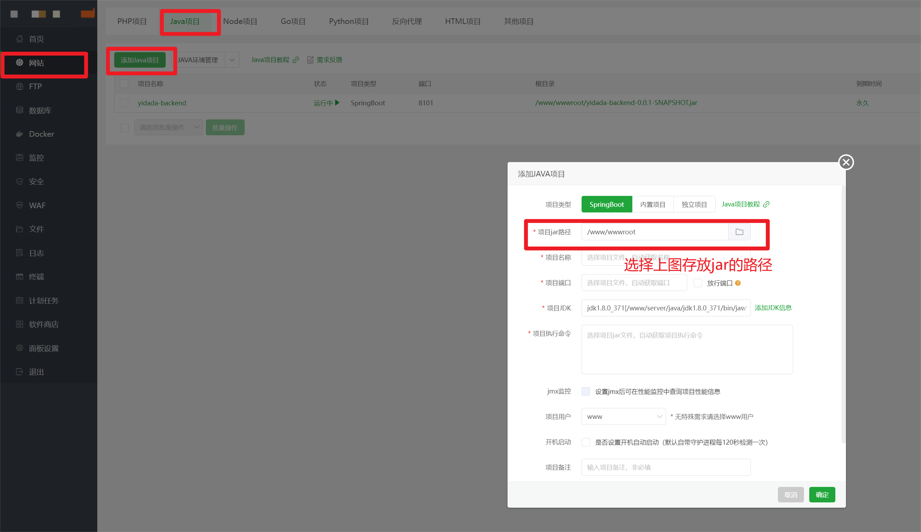Viewport: 921px width, 532px height.
Task: Browse folder icon for 项目jar路径
Action: 739,232
